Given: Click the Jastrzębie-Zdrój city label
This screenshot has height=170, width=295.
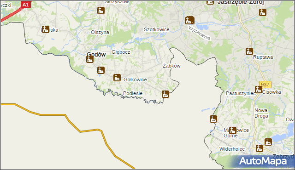Looking at the screenshot, I should (241, 2).
